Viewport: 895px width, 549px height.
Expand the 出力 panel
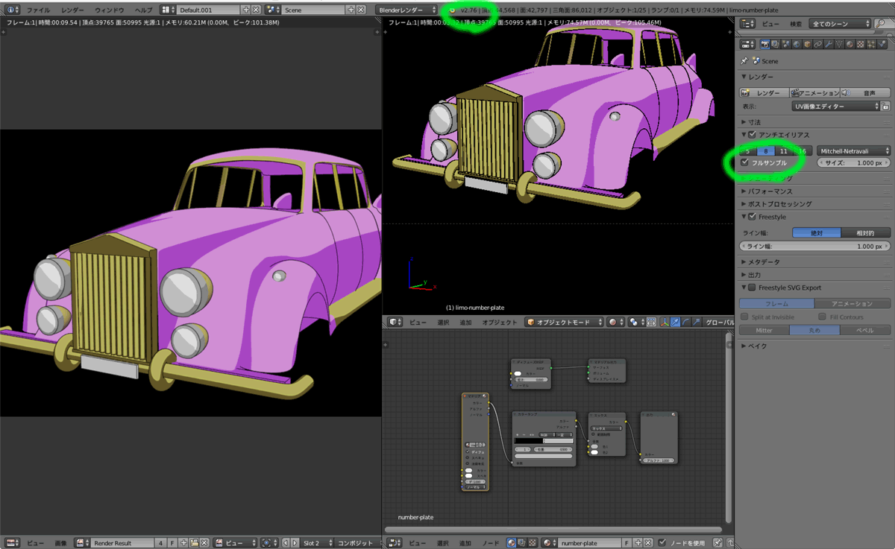click(x=754, y=275)
